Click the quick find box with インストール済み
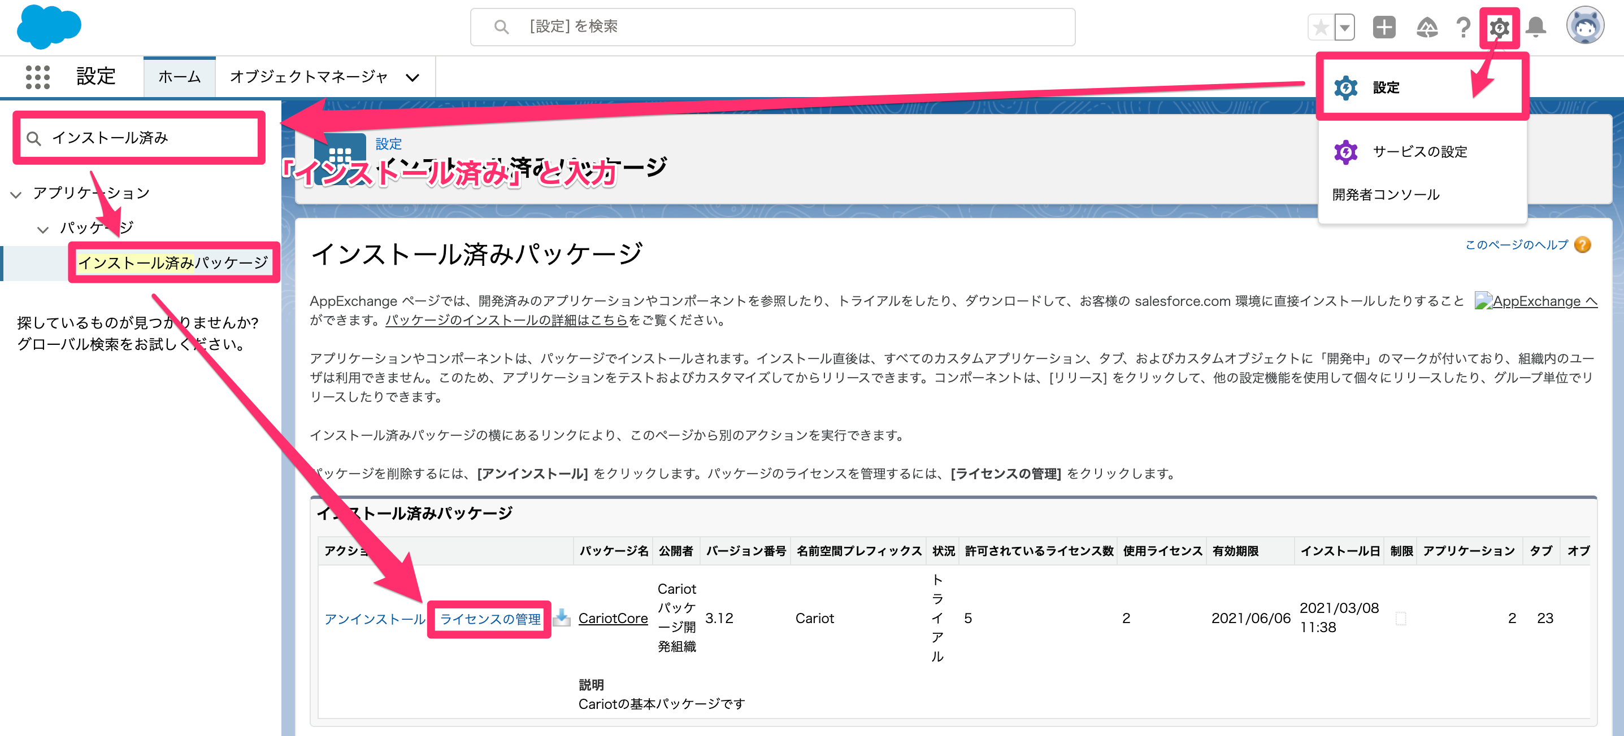 click(138, 137)
